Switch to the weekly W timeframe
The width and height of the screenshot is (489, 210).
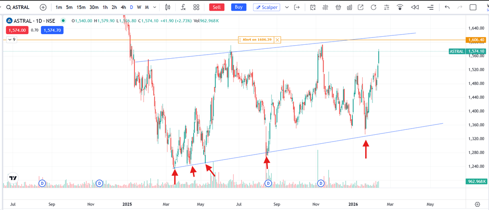[139, 7]
